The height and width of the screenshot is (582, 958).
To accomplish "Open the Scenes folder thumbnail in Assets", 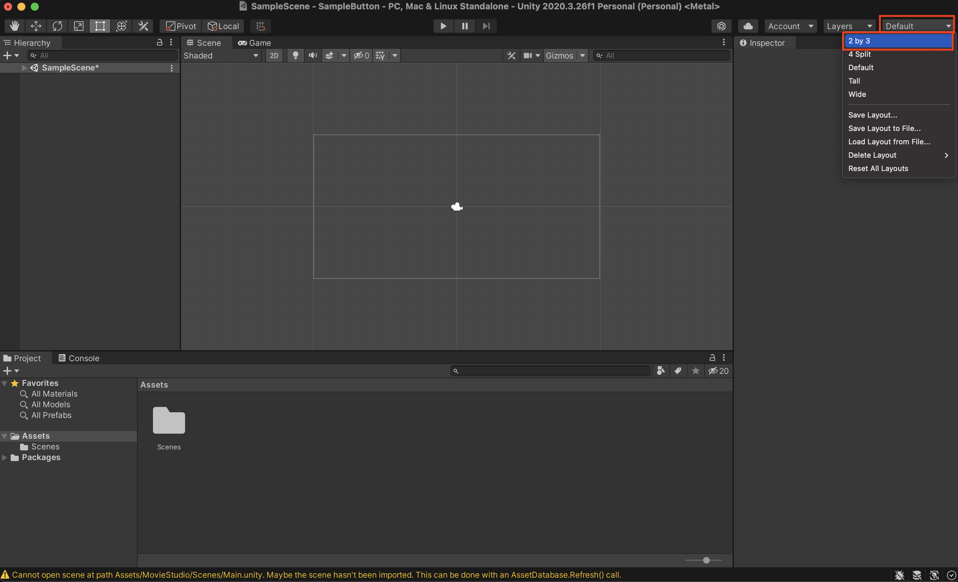I will coord(168,420).
